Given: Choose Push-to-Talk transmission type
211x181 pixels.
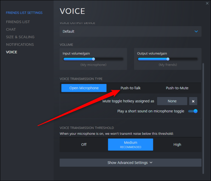Looking at the screenshot, I should 130,88.
